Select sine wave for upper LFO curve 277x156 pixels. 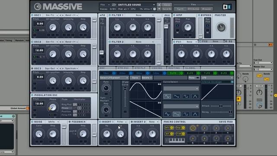(167, 96)
